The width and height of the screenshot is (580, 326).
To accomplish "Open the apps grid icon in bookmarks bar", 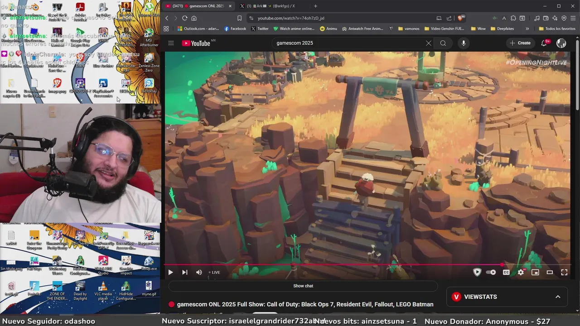I will (x=166, y=29).
